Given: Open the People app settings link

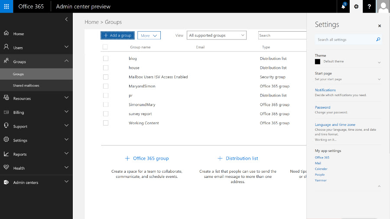Looking at the screenshot, I should tap(320, 174).
